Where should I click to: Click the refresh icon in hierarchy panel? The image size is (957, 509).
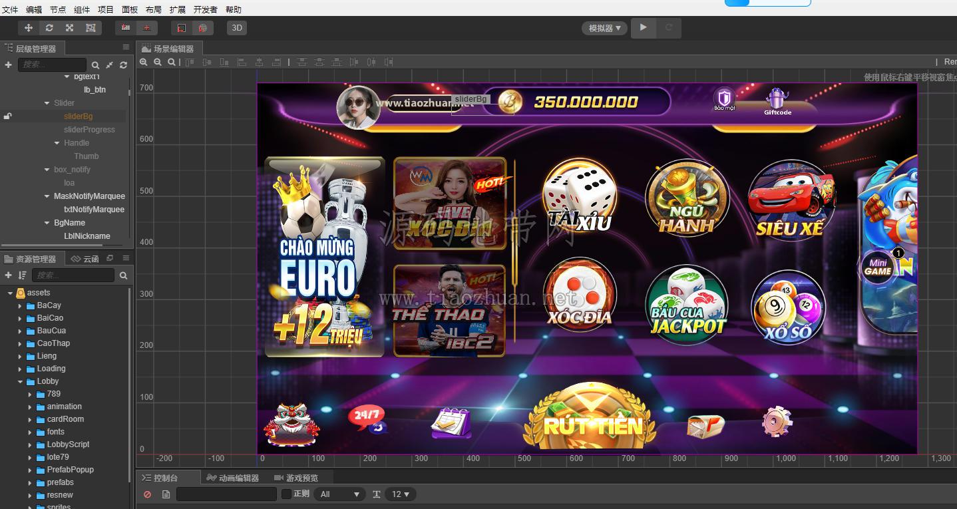coord(123,65)
